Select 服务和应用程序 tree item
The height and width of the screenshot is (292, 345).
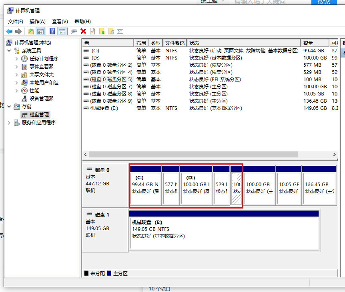(39, 123)
